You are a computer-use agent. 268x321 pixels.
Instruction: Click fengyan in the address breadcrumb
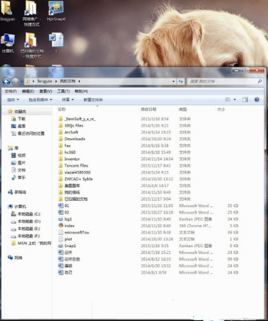pyautogui.click(x=45, y=81)
